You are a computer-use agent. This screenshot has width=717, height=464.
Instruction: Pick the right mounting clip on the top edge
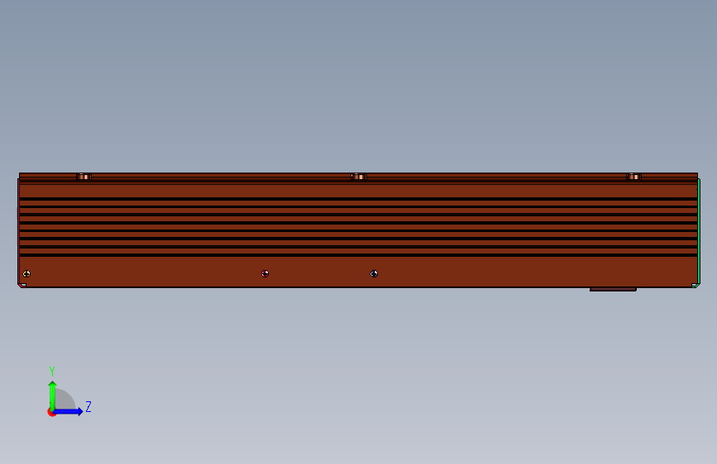click(633, 177)
